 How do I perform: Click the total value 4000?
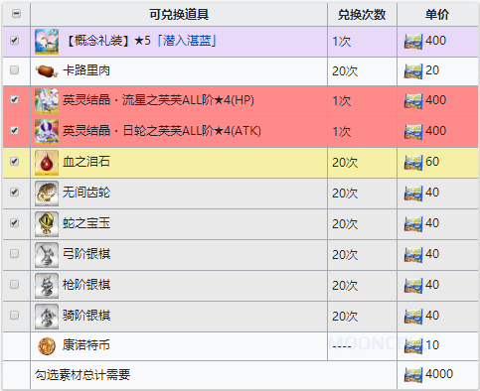[x=439, y=374]
